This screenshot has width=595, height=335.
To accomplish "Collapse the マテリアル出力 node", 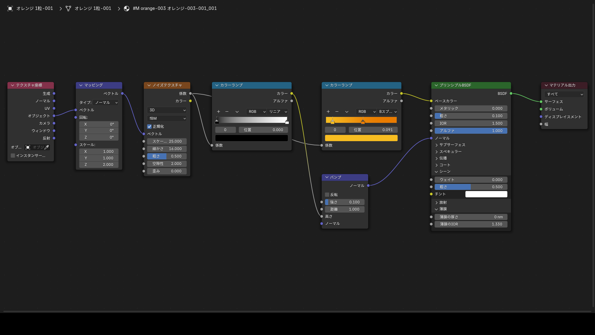I will click(546, 85).
